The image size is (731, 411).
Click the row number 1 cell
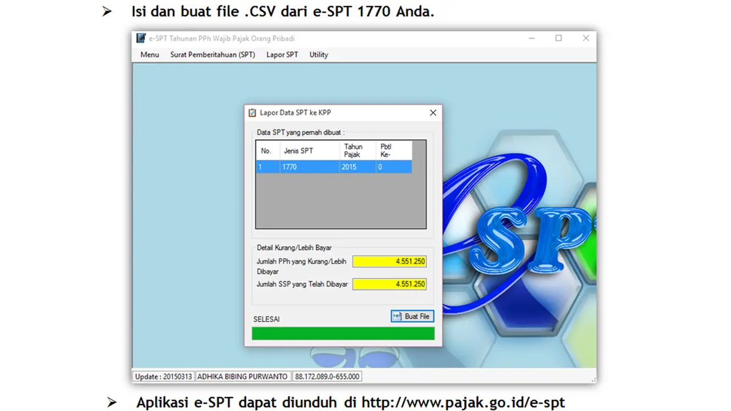click(267, 167)
